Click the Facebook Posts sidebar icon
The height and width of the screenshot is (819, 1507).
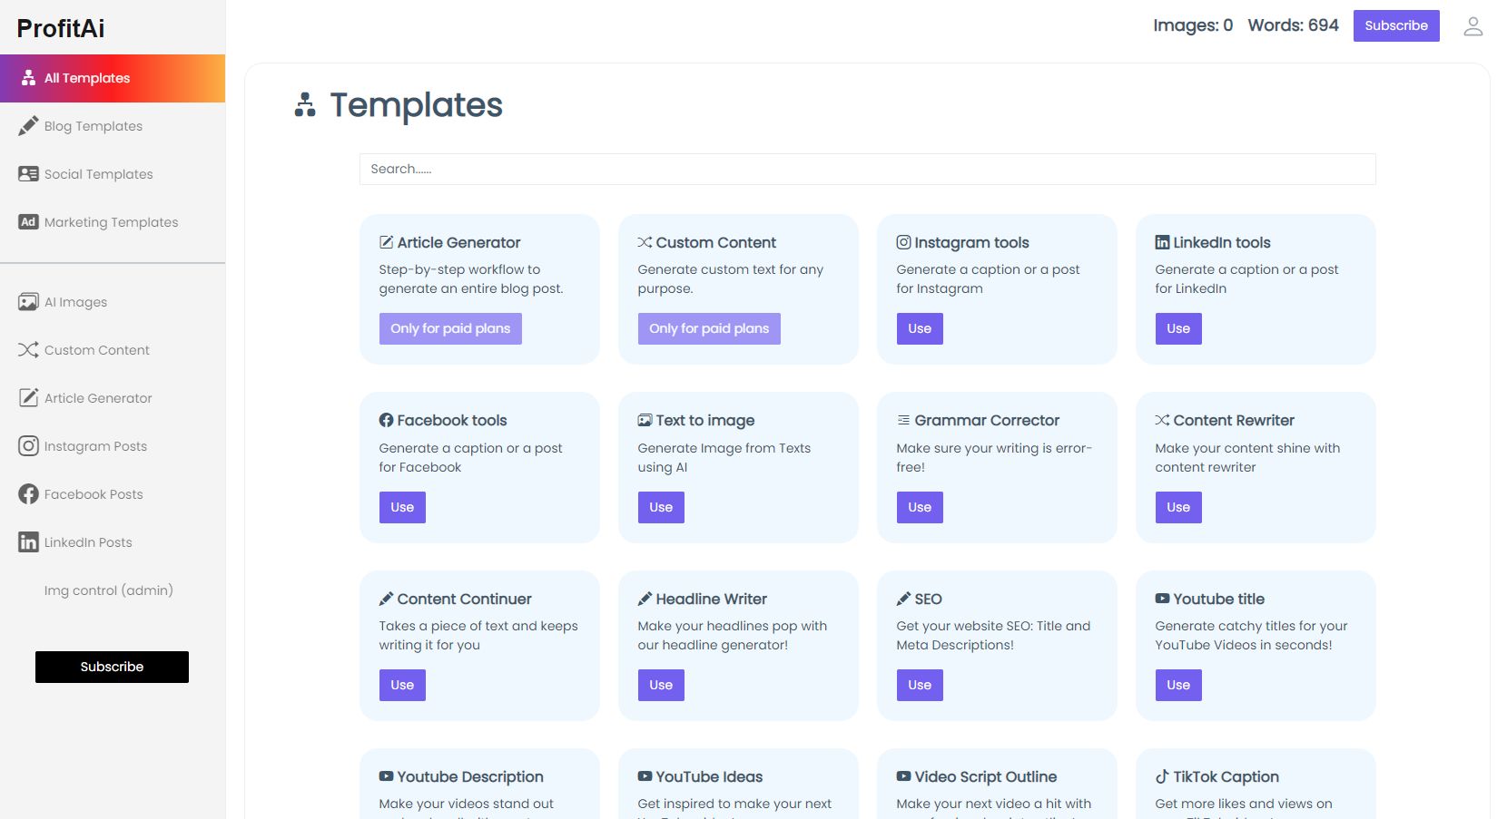(x=28, y=494)
